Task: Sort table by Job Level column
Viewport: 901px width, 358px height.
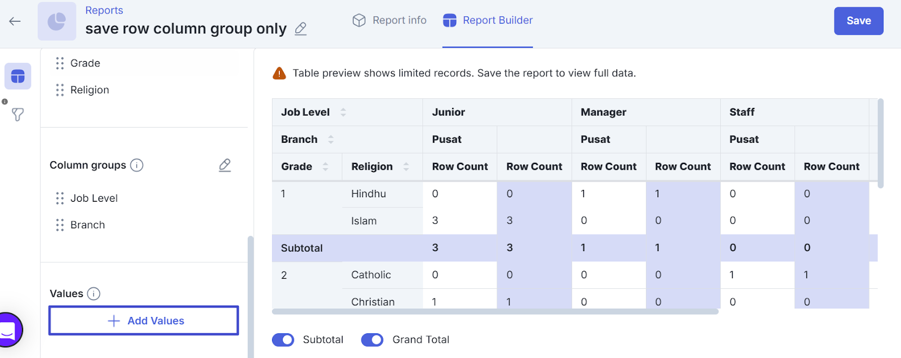Action: coord(343,112)
